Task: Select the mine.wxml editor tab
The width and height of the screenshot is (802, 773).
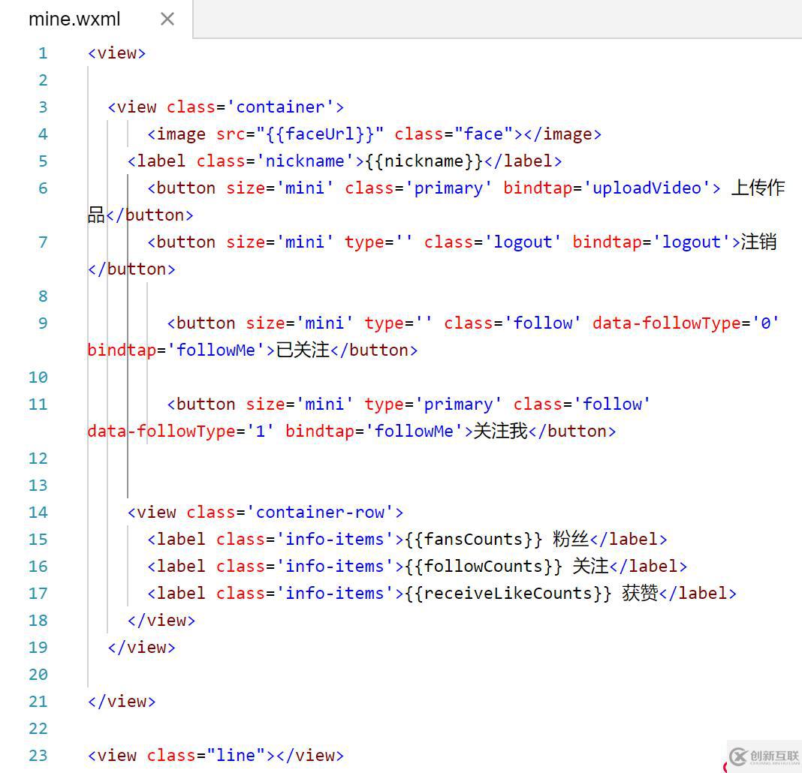Action: [74, 20]
